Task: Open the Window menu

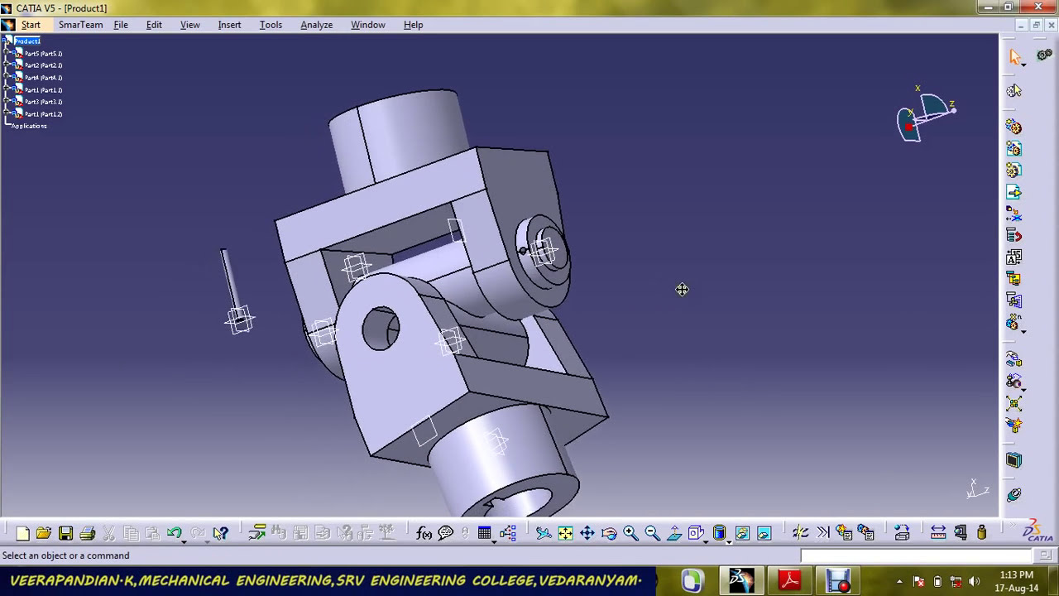Action: tap(368, 25)
